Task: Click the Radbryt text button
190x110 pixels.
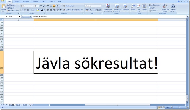Action: click(x=69, y=6)
